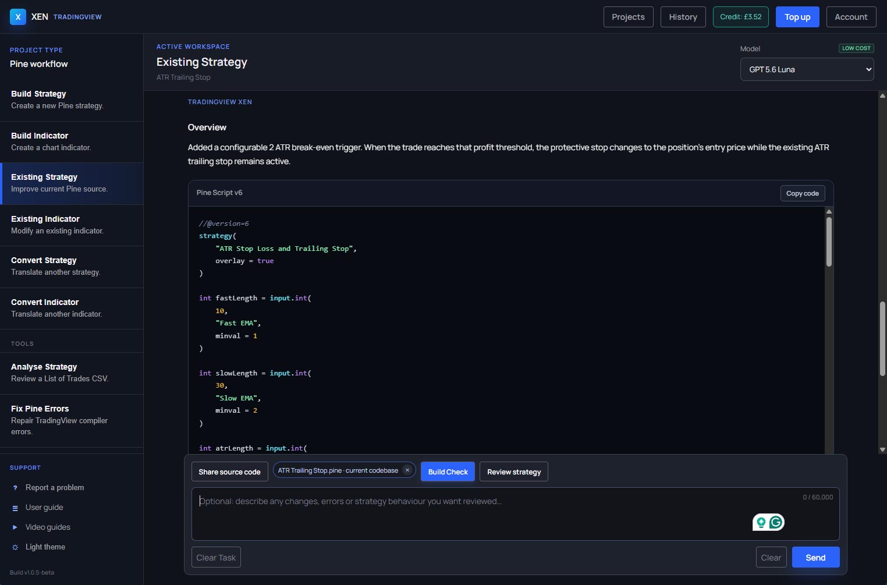Click the XEN logo icon

tap(18, 17)
